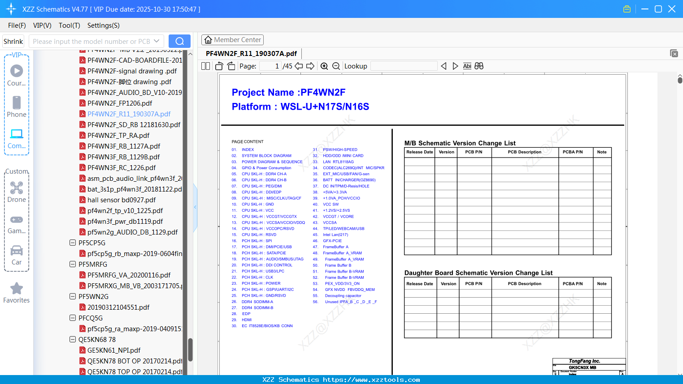Screen dimensions: 683x384
Task: Click the Page number field
Action: tap(270, 66)
